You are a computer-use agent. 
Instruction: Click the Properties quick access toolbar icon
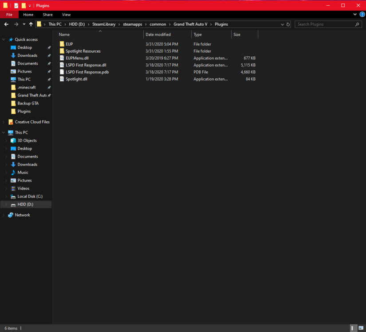click(x=16, y=5)
